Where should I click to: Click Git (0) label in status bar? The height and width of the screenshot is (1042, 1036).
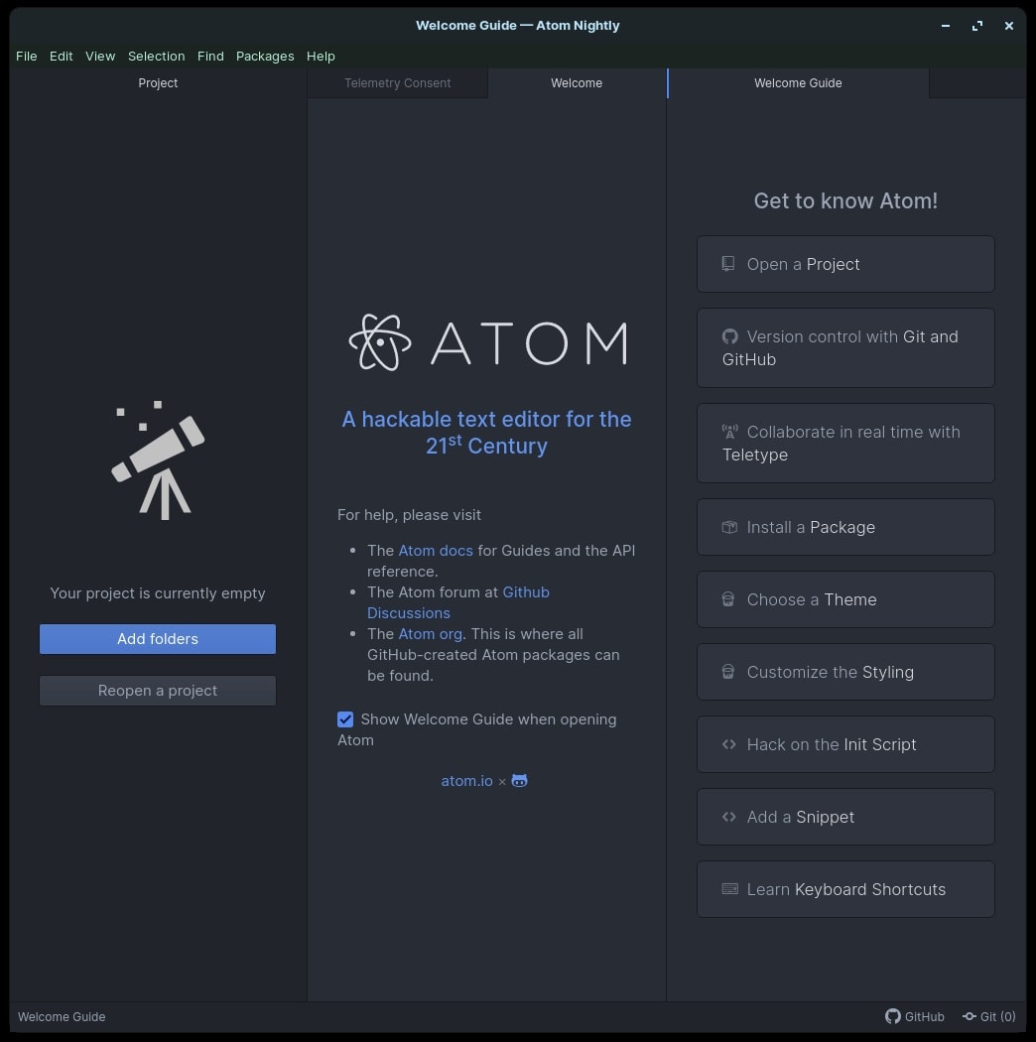coord(997,1017)
